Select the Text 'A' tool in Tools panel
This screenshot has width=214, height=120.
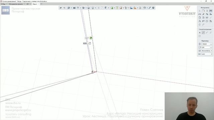click(x=200, y=21)
